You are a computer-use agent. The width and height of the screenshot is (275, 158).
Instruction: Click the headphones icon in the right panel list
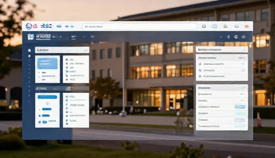(x=200, y=76)
